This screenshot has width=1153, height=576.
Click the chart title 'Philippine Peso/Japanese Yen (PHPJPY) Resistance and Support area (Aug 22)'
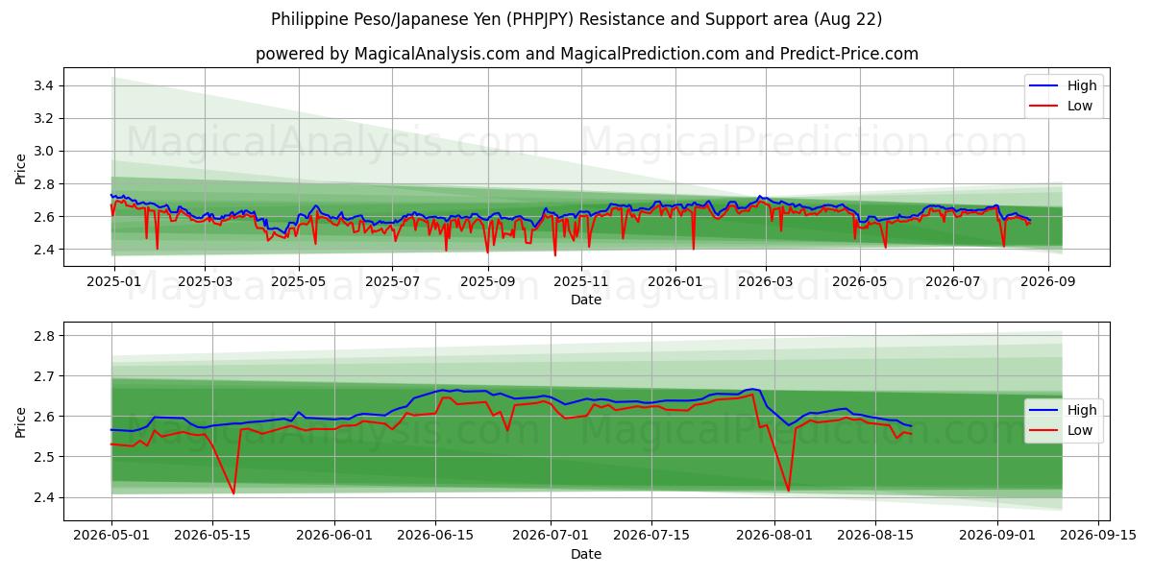576,19
